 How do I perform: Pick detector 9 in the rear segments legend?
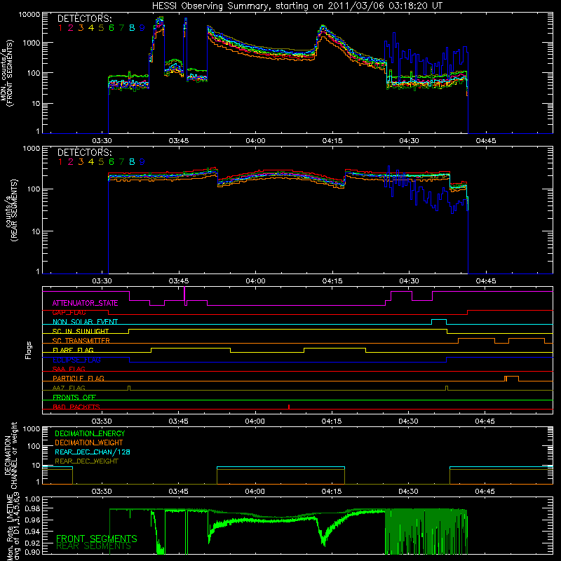[142, 162]
